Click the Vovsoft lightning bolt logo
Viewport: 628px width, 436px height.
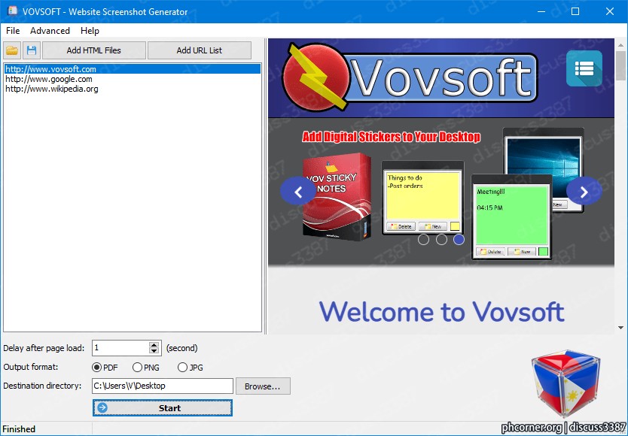point(316,77)
